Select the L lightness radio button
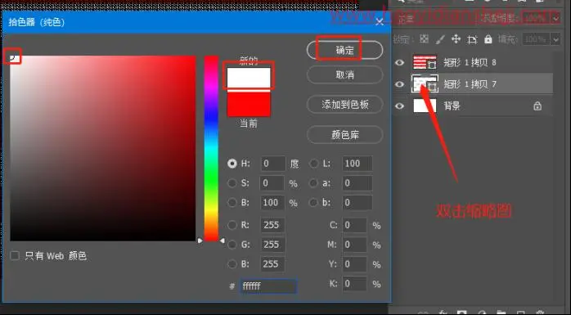Screen dimensions: 571x315 (313, 164)
